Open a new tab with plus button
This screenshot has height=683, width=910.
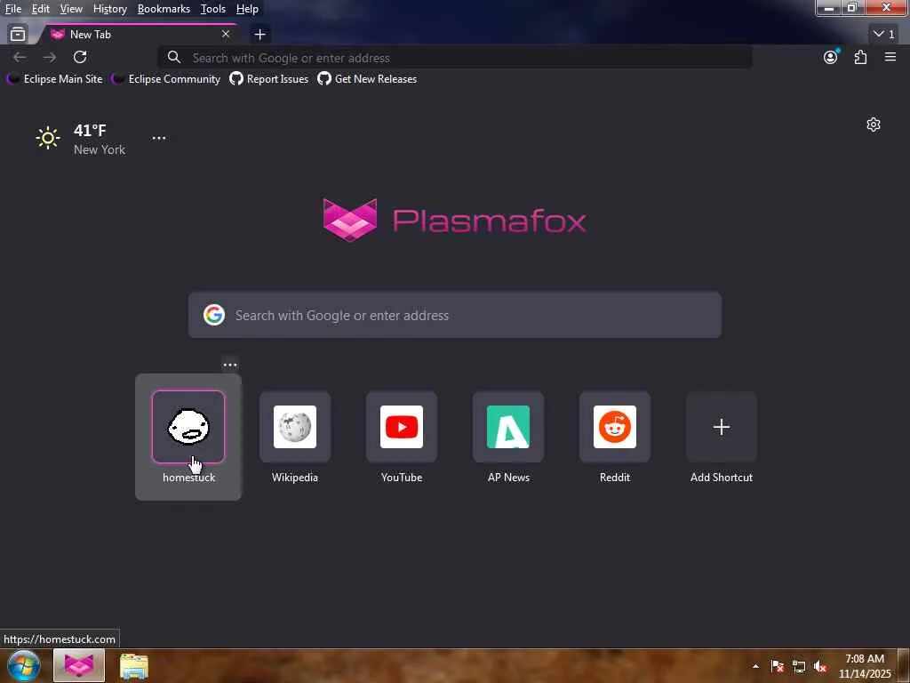[260, 35]
